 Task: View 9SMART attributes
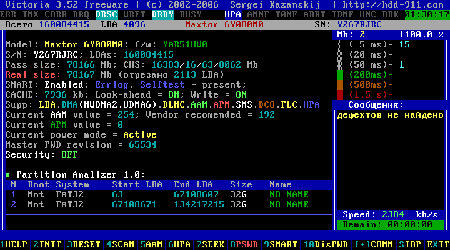click(x=281, y=244)
